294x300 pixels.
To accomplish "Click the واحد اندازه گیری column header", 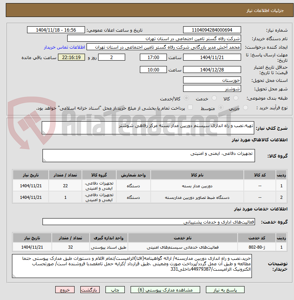I will tap(109, 238).
